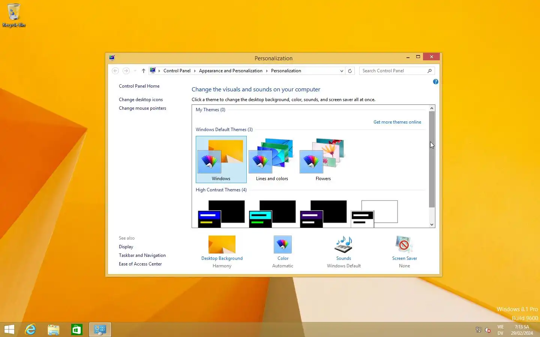Select the white high contrast theme
The height and width of the screenshot is (337, 540).
(x=374, y=213)
